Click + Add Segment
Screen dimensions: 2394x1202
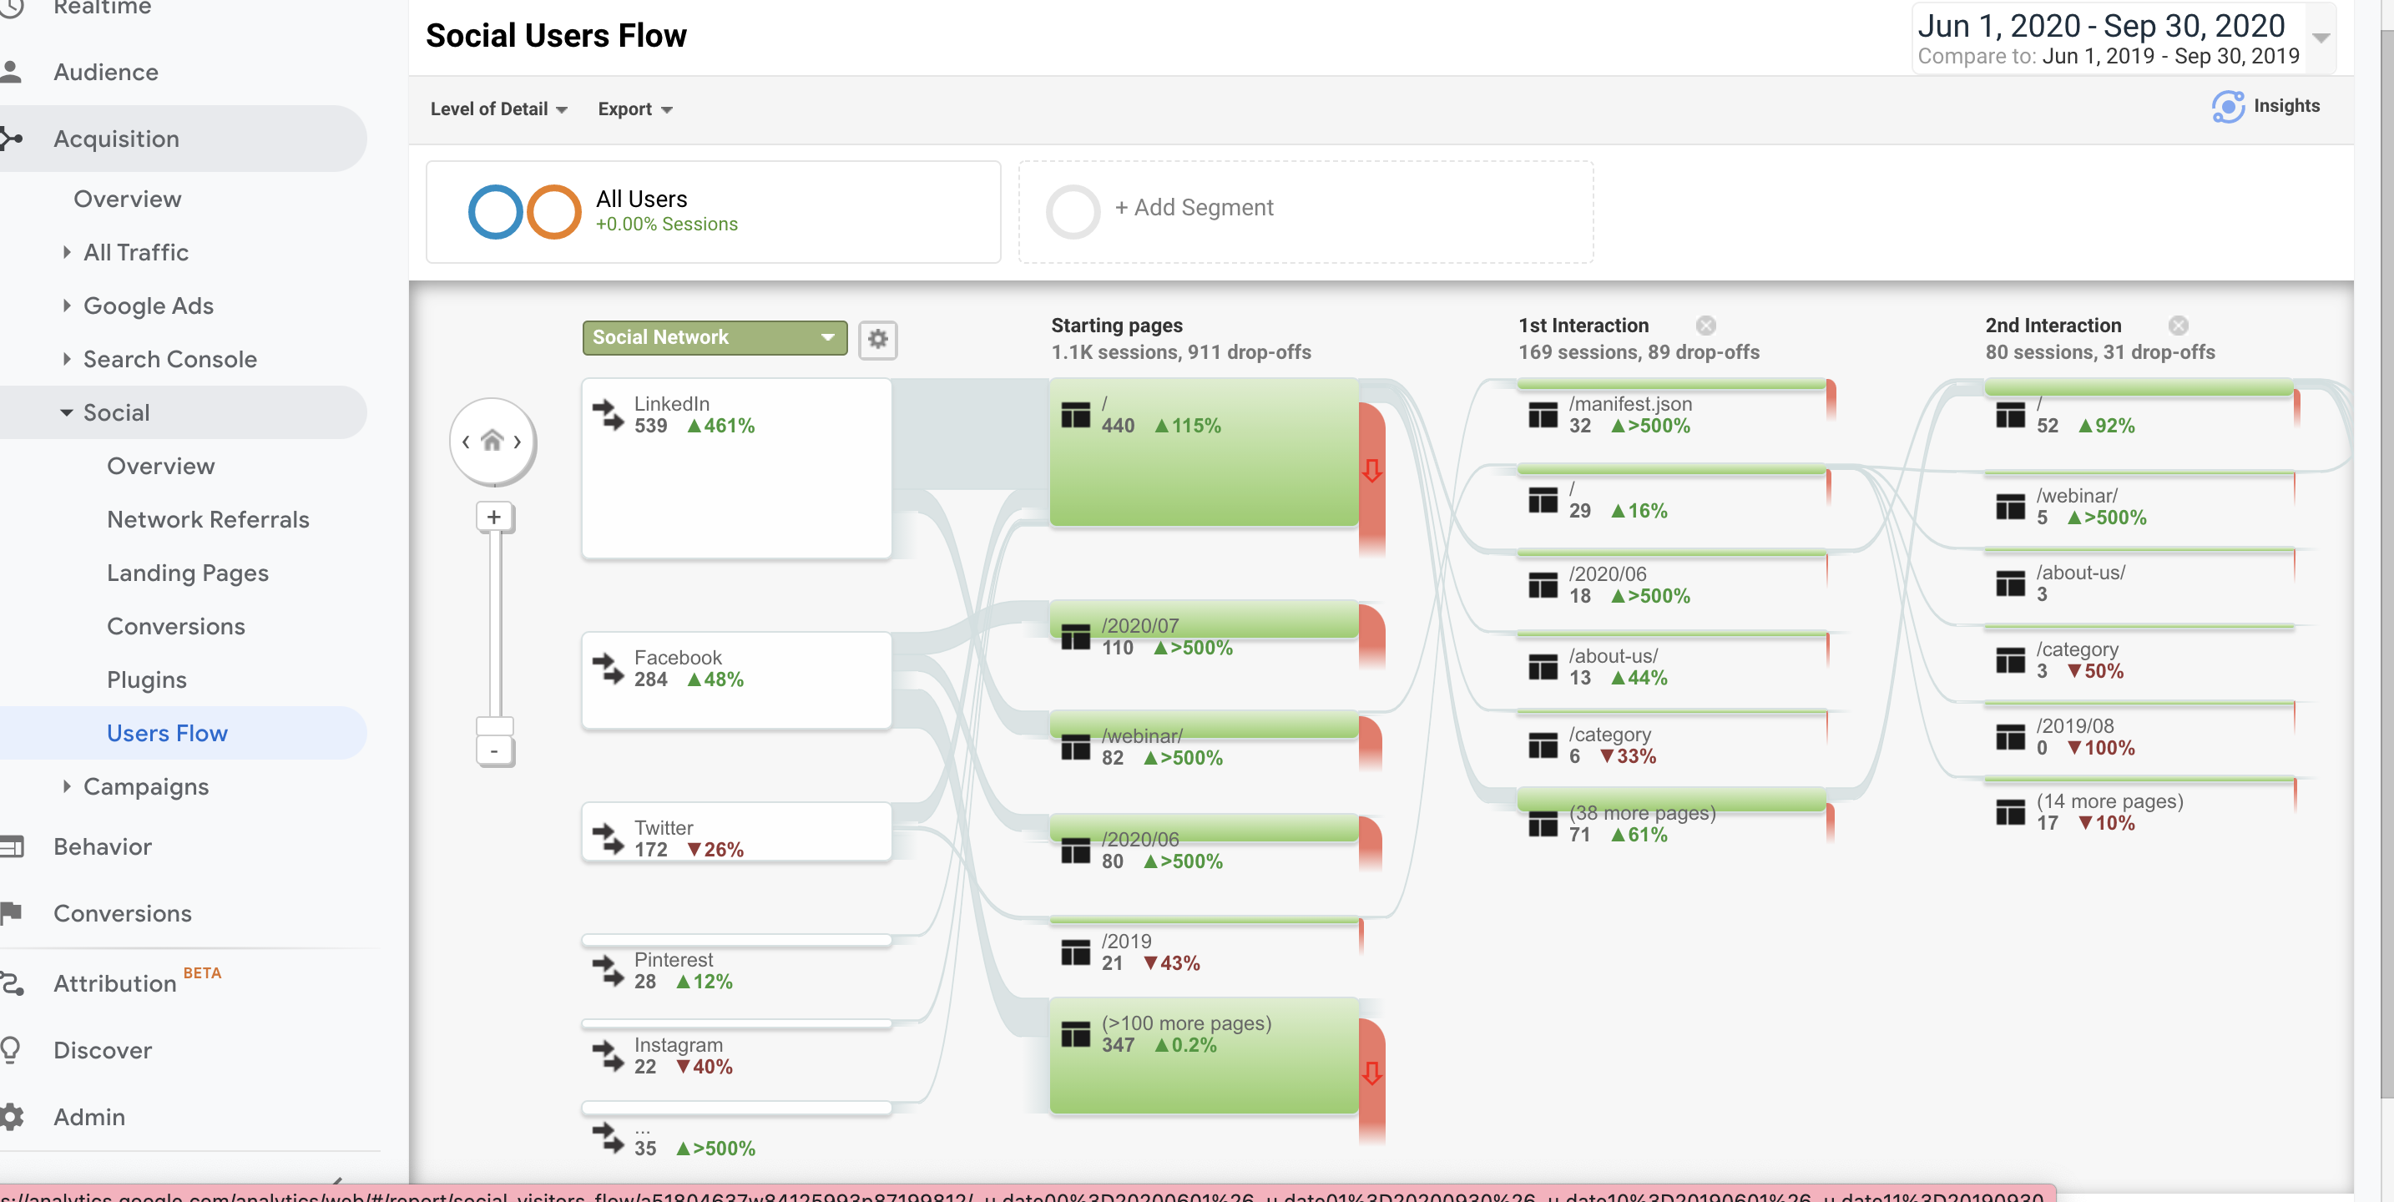[1194, 207]
